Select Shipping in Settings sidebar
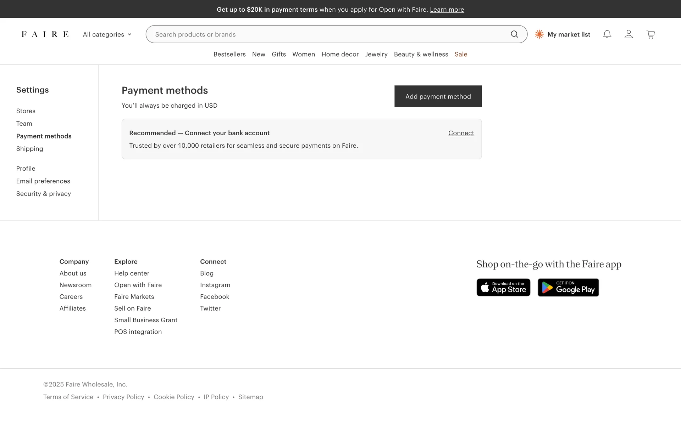The width and height of the screenshot is (681, 425). (30, 149)
